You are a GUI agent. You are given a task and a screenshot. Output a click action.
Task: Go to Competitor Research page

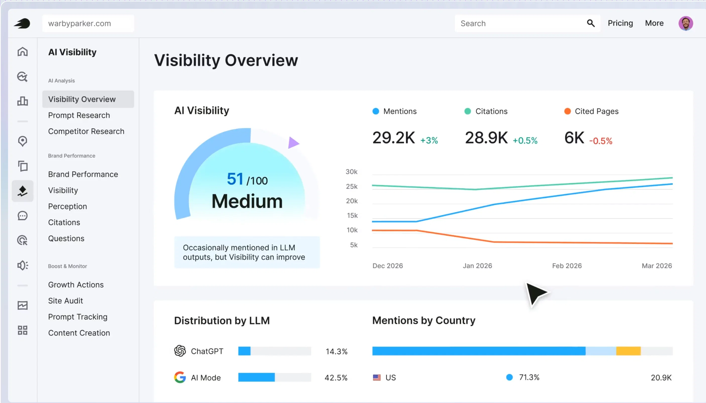point(86,131)
